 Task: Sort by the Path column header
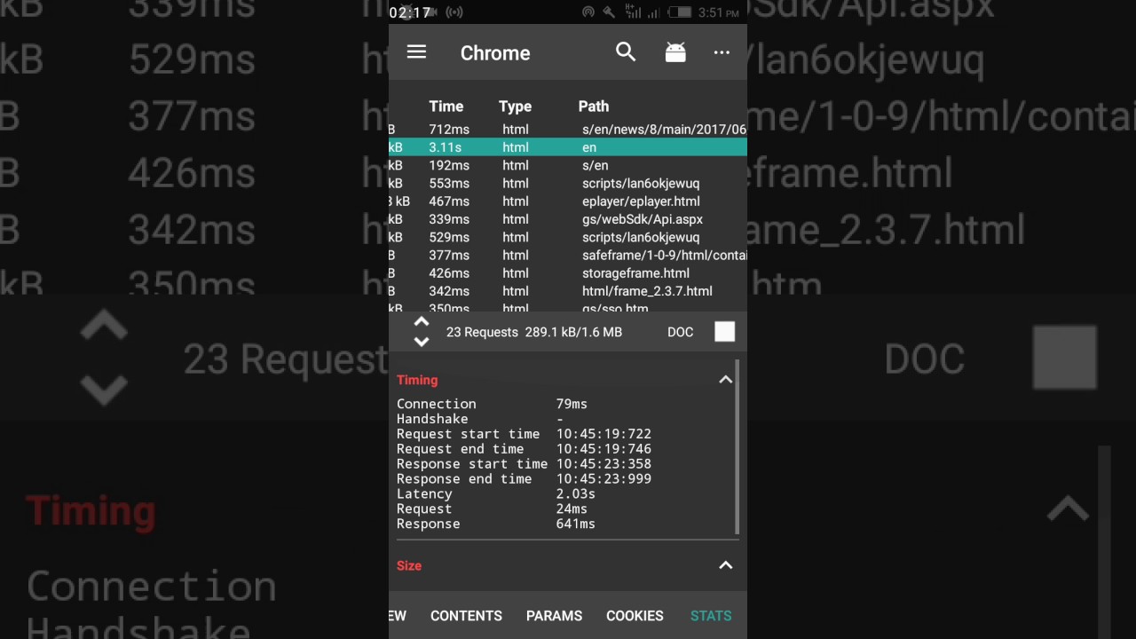[594, 106]
